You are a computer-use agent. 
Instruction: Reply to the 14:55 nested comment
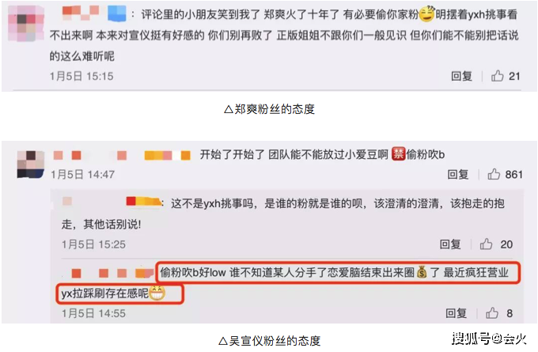coord(456,313)
